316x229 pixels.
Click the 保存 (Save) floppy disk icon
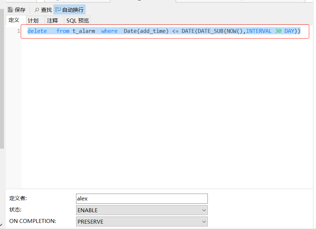point(10,10)
